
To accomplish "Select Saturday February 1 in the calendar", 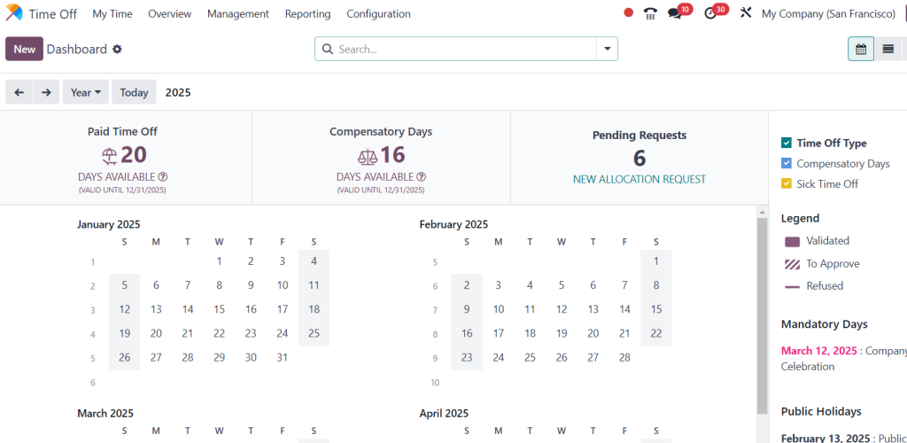I will point(656,261).
